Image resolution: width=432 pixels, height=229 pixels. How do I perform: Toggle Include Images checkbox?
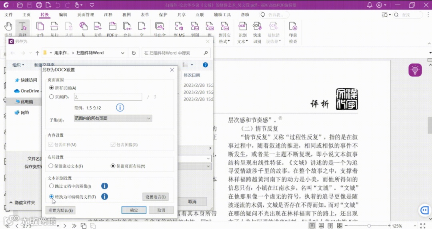pos(113,144)
